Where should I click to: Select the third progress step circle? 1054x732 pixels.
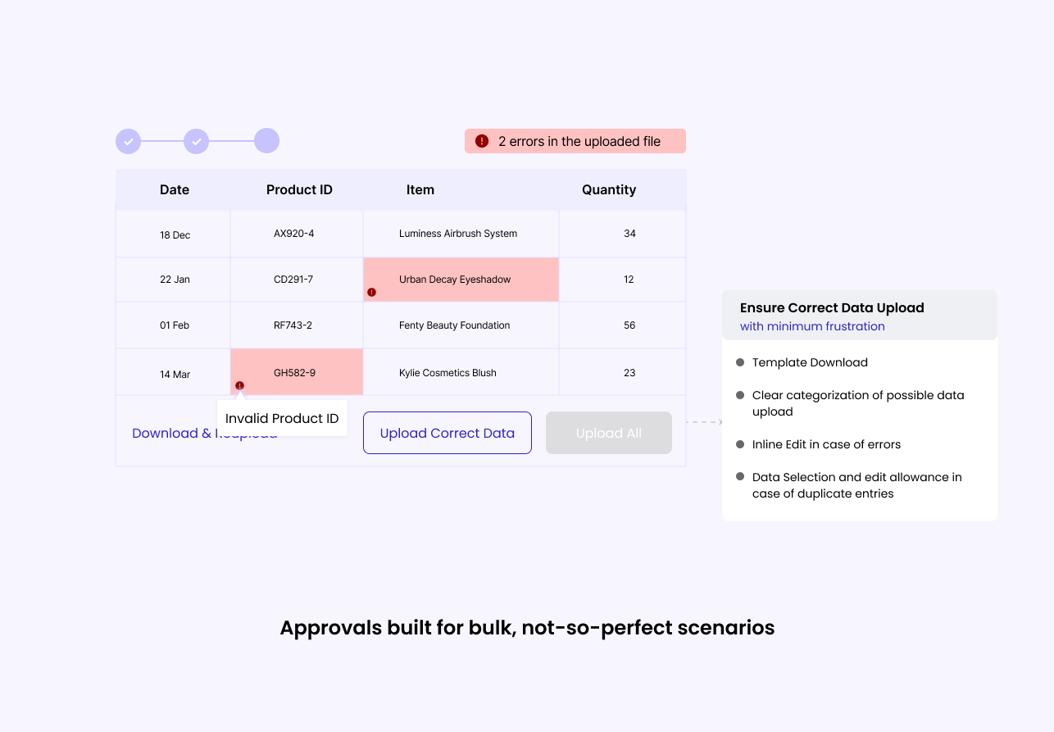point(266,141)
